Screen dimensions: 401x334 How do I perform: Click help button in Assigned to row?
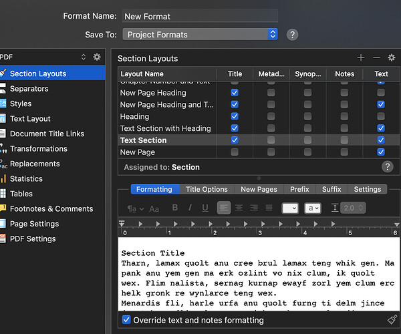point(388,167)
